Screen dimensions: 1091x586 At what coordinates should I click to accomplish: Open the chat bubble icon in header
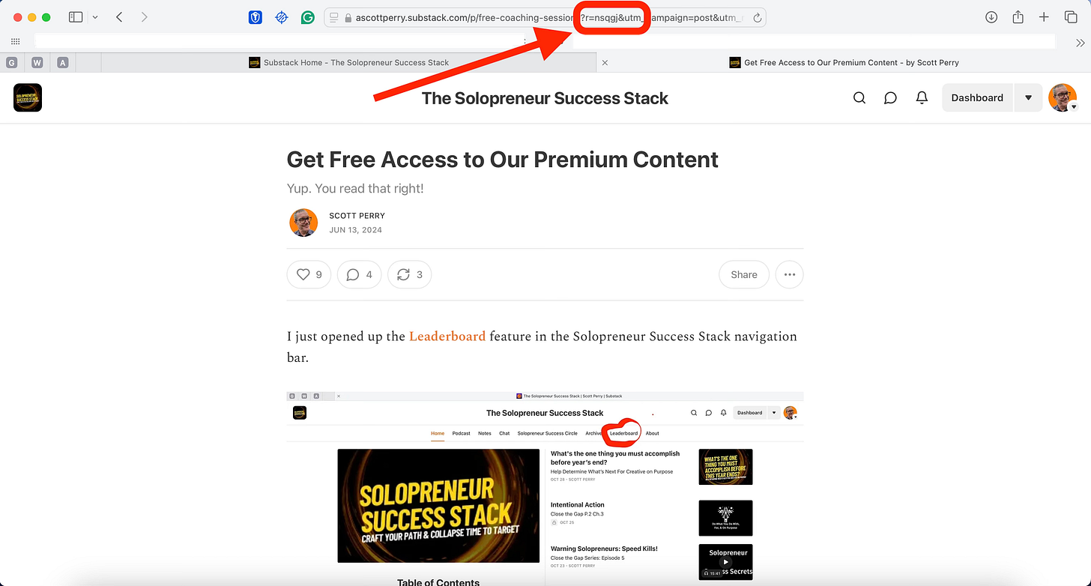click(x=890, y=98)
